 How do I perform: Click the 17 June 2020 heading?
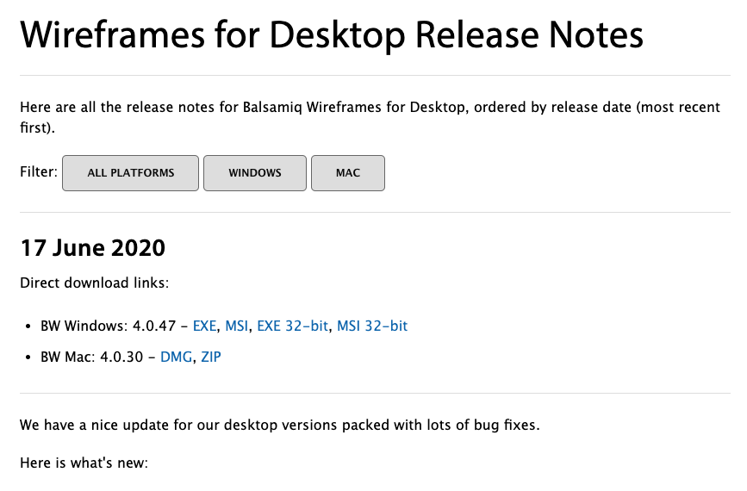pyautogui.click(x=92, y=248)
